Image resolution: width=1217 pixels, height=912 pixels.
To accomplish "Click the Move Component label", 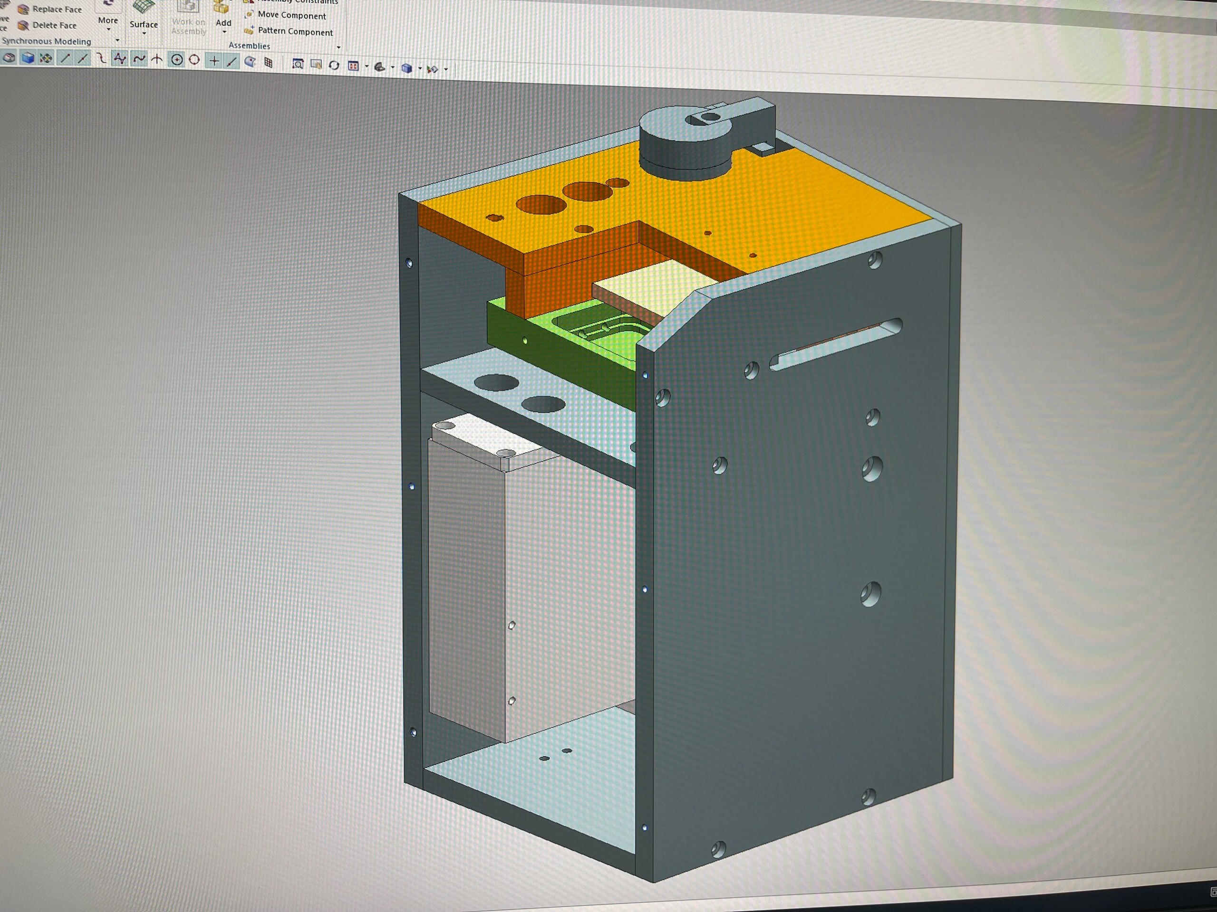I will point(292,15).
